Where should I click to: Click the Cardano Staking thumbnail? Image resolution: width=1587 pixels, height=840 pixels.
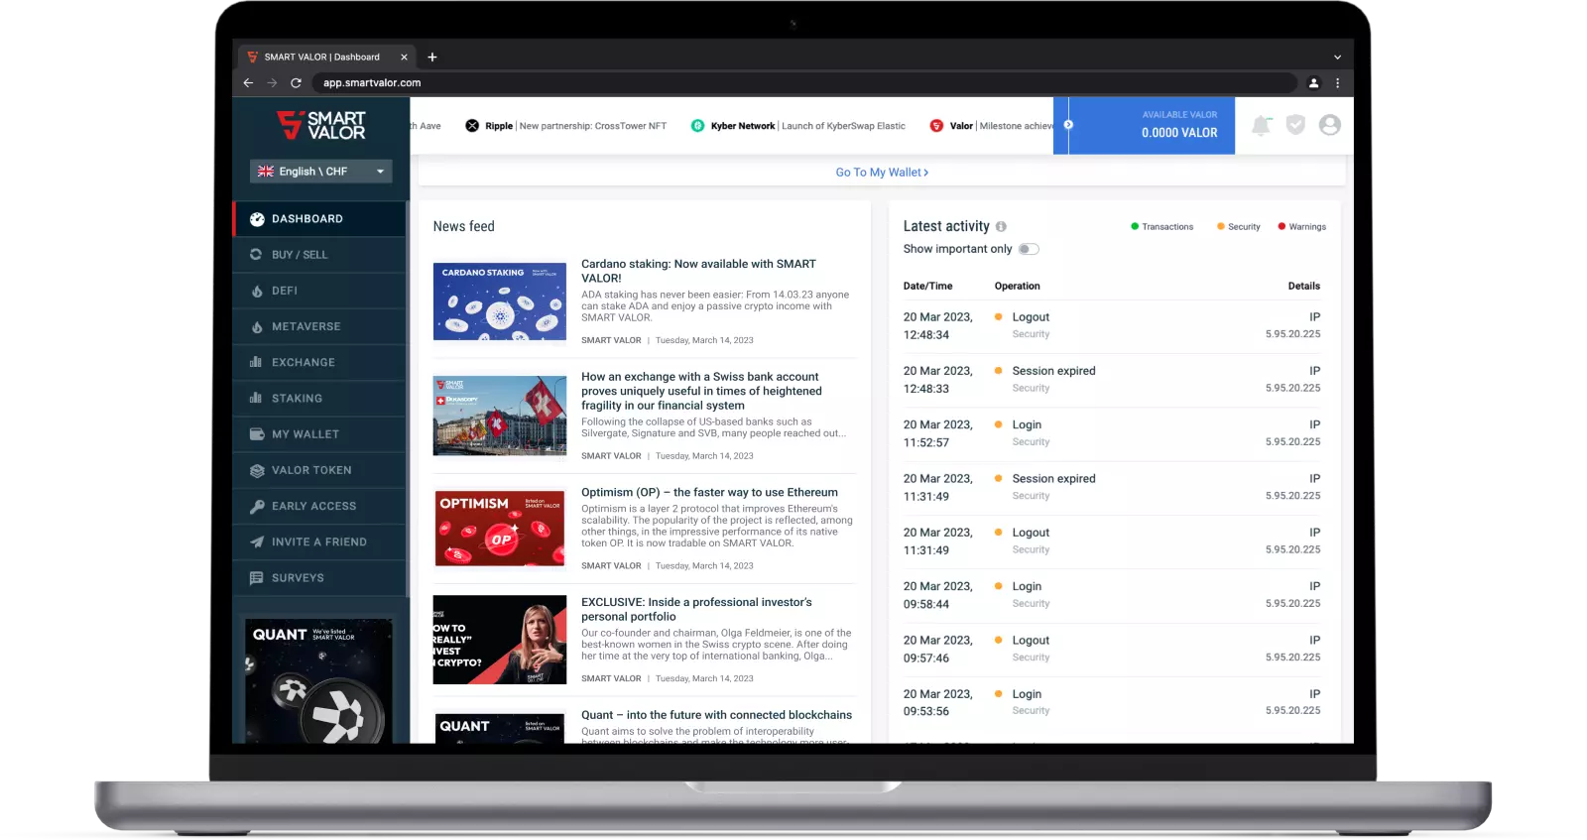(x=500, y=301)
